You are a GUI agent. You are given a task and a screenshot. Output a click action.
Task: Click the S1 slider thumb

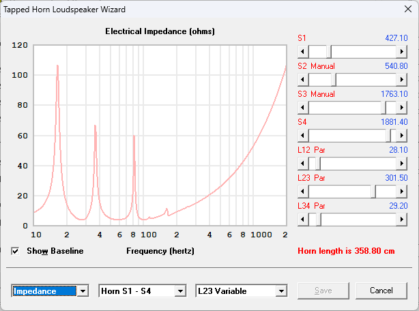tap(329, 52)
